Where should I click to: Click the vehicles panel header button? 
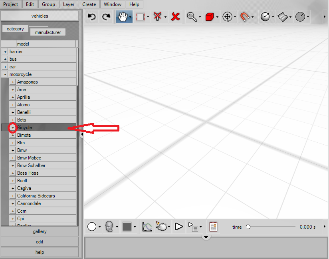point(40,16)
